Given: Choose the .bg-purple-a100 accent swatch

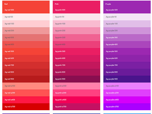Looking at the screenshot, I should (x=127, y=86).
